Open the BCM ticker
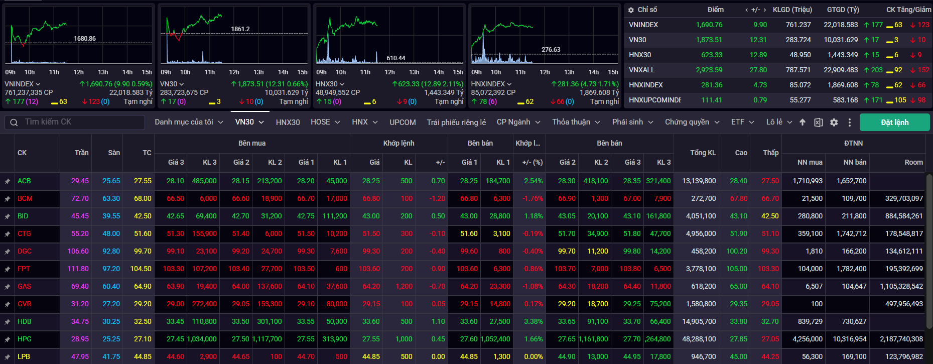933x364 pixels. click(25, 198)
